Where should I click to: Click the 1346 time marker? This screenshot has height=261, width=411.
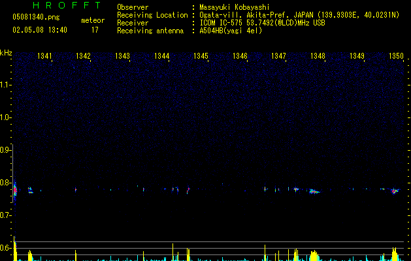[x=240, y=56]
